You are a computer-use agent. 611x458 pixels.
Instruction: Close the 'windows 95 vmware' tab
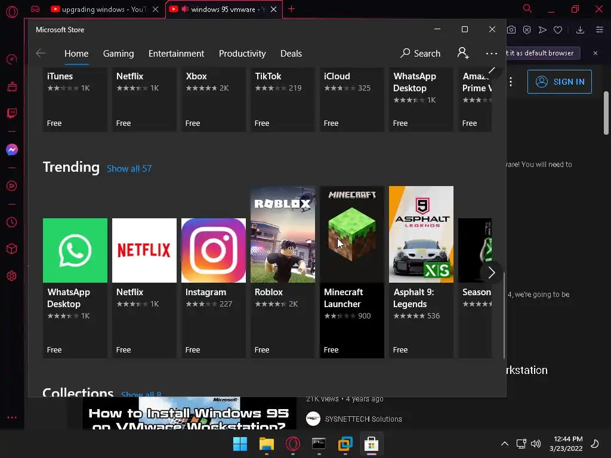[x=273, y=10]
